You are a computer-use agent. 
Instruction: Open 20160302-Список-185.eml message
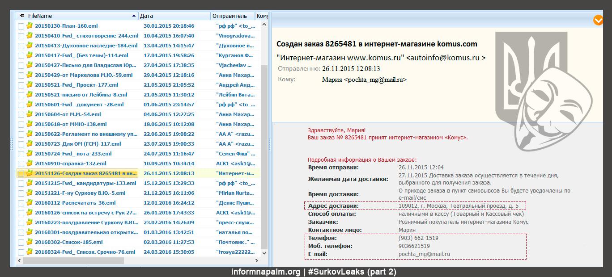69,242
